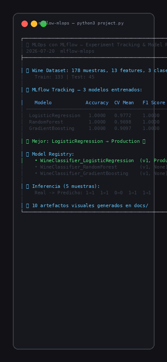
Task: Select the green line 'Mejor: LogisticRegression → Production'
Action: click(x=86, y=141)
